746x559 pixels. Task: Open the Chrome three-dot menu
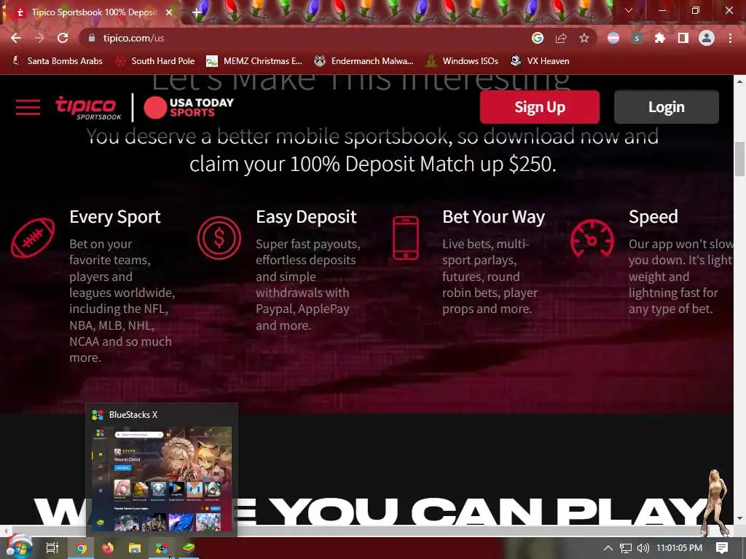(x=730, y=38)
